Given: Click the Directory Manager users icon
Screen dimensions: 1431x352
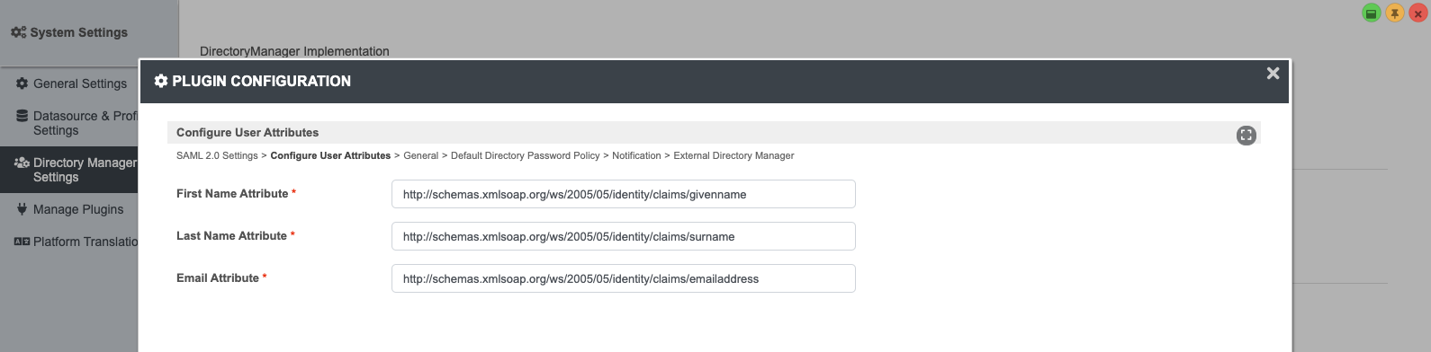Looking at the screenshot, I should [x=22, y=163].
